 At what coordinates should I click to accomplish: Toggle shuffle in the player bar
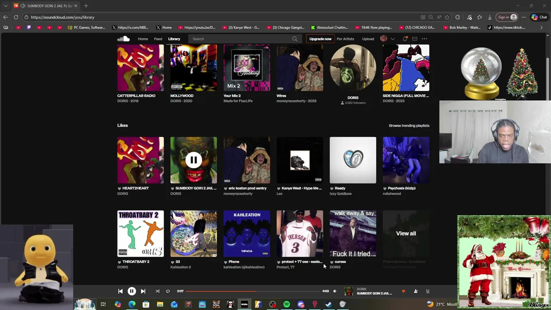click(158, 291)
